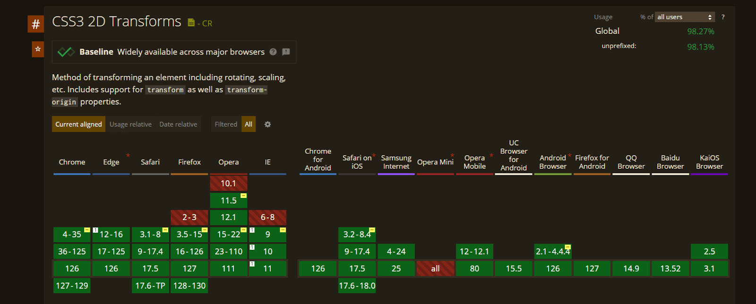The image size is (756, 304).
Task: Select Opera Mobile 12-12.1 cell
Action: 474,251
